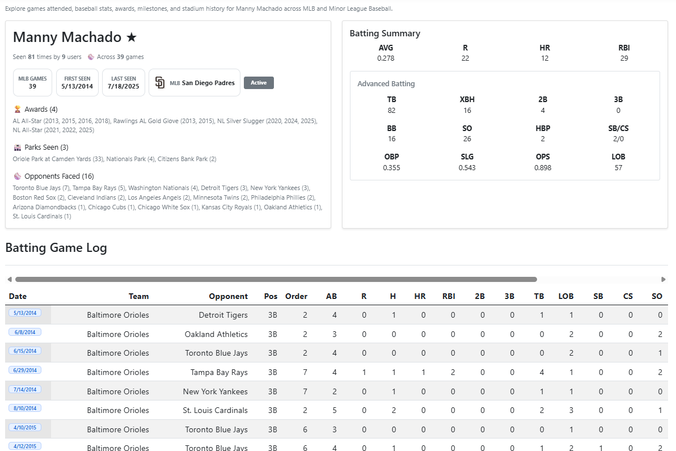Viewport: 676px width, 451px height.
Task: Open the 6/15/2014 game date link
Action: click(25, 351)
